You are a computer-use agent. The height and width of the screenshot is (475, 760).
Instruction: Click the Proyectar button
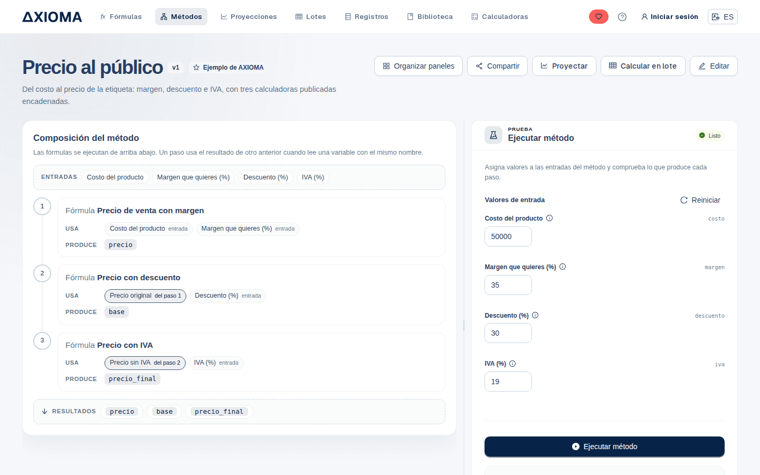click(564, 66)
